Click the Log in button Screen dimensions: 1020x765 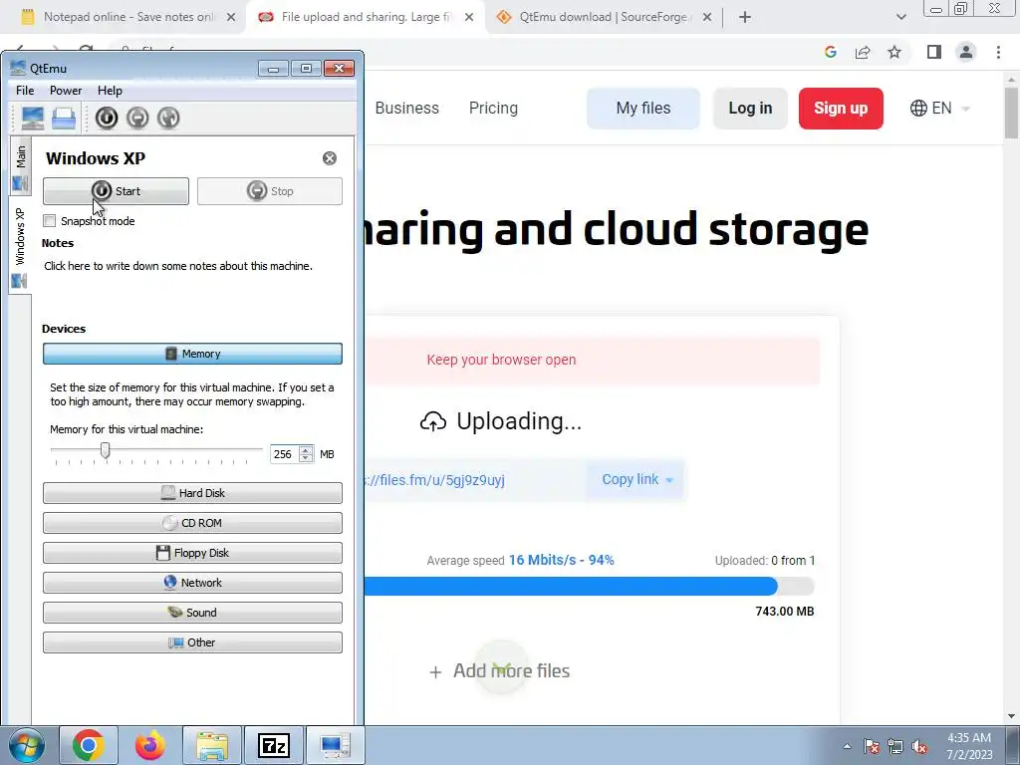pos(751,108)
